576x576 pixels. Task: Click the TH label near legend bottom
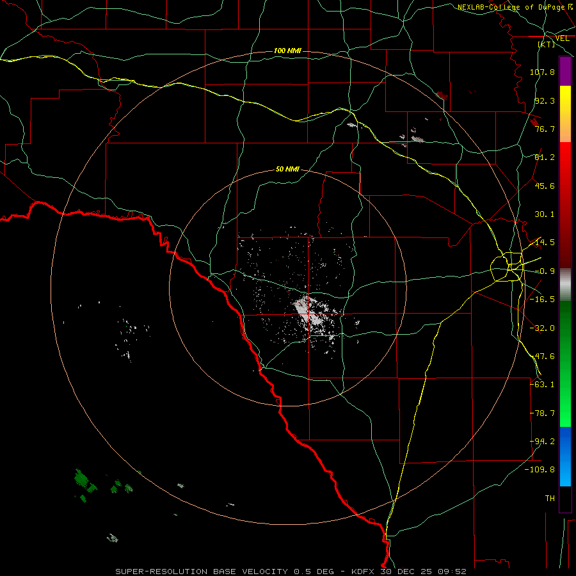pos(550,499)
